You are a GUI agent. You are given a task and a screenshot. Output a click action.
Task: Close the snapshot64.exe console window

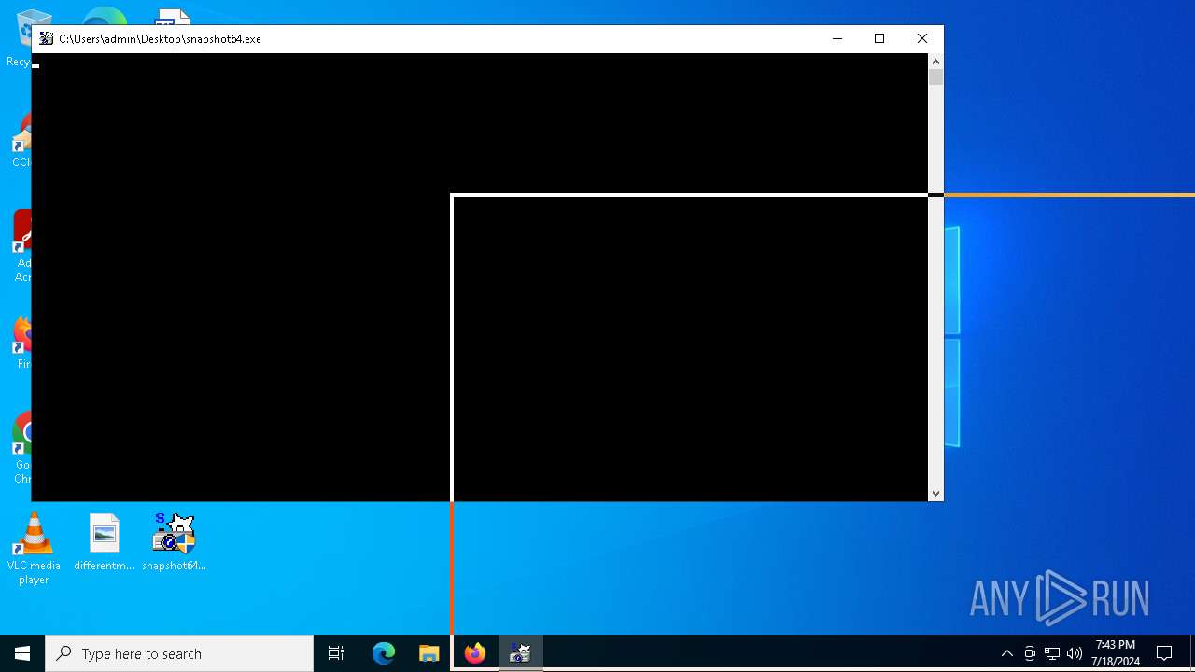(922, 38)
